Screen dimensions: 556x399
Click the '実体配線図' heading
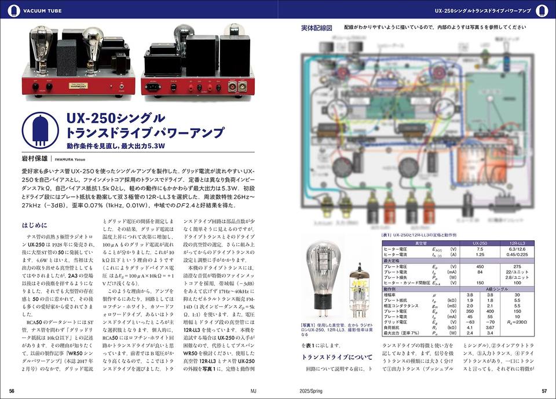click(316, 28)
